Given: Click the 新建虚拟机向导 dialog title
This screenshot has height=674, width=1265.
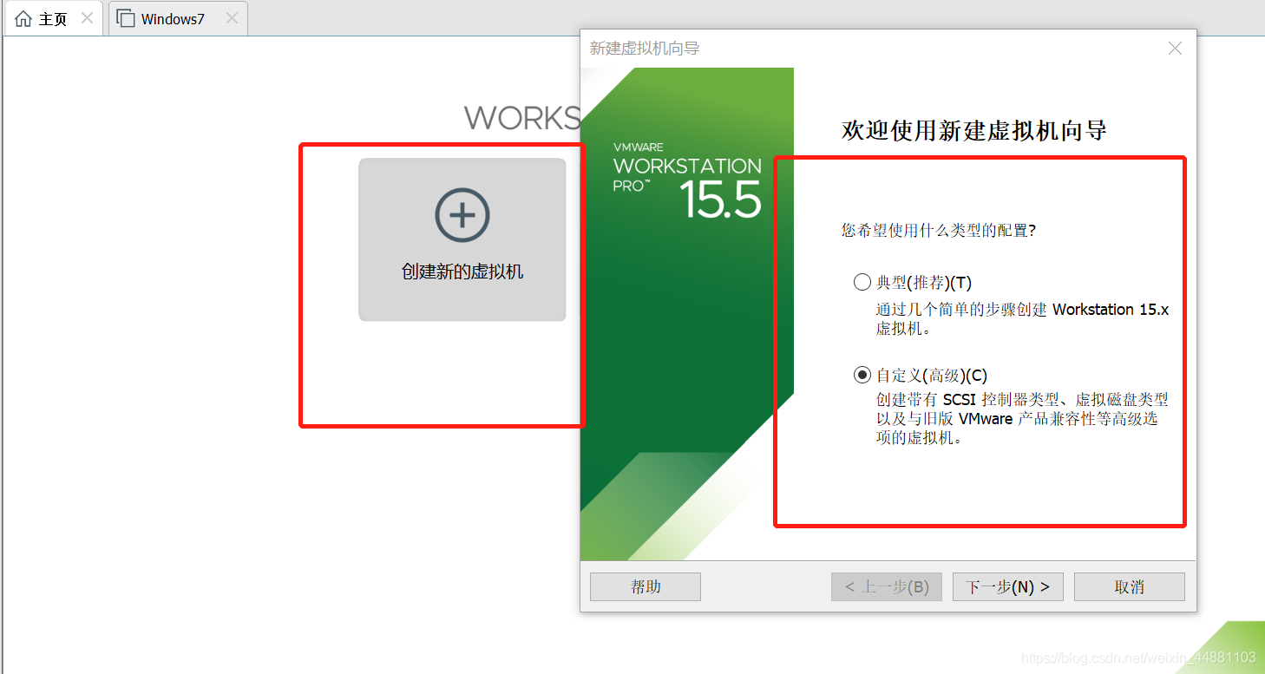Looking at the screenshot, I should [645, 49].
